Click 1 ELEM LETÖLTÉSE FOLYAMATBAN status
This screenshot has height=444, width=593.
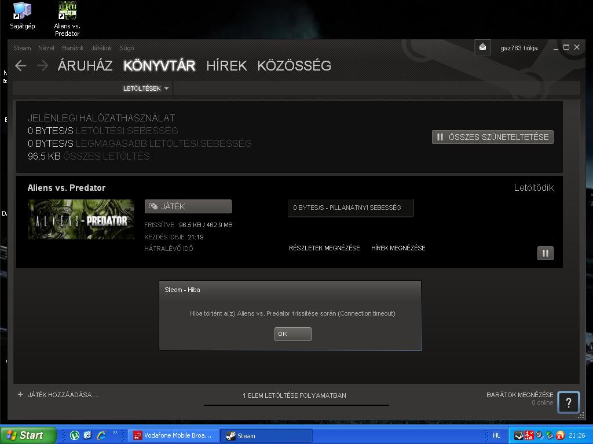coord(294,395)
